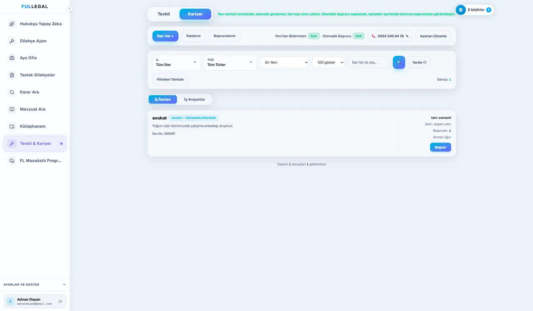Screen dimensions: 533x311
Task: Click the adnandayan@gmail.com email text
Action: click(x=34, y=304)
